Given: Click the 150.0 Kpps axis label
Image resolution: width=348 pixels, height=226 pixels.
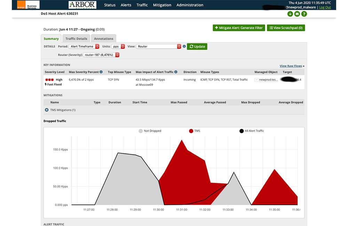Looking at the screenshot, I should point(60,150).
